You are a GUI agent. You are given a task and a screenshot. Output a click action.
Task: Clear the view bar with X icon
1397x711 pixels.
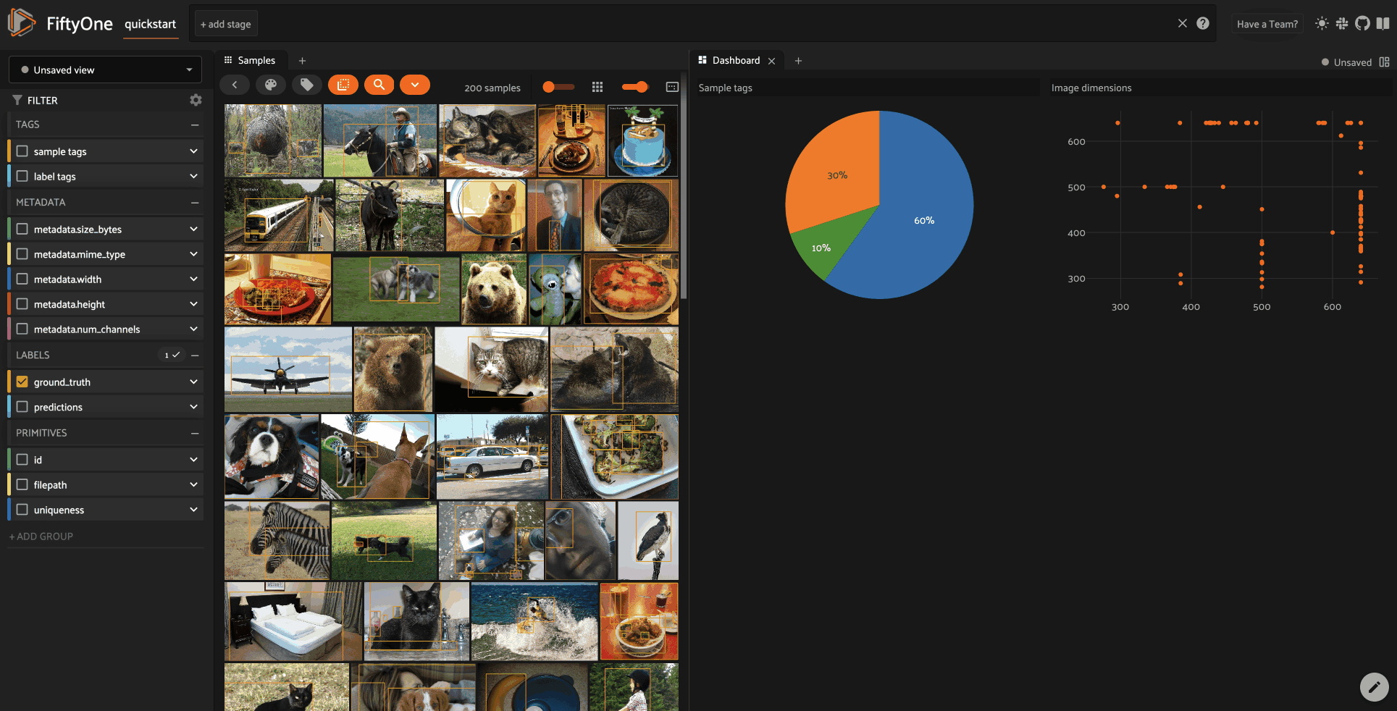(1183, 23)
